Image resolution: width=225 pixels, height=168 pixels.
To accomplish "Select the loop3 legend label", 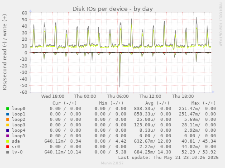I will click(x=19, y=125).
